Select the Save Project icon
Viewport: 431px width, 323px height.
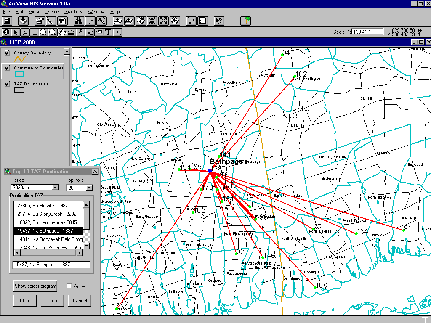[7, 21]
